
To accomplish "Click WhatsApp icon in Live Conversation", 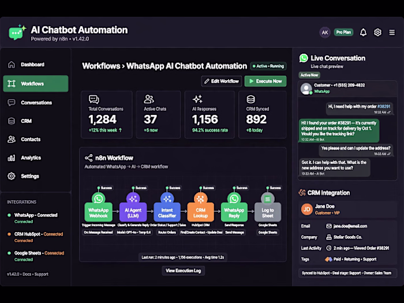I will click(304, 58).
